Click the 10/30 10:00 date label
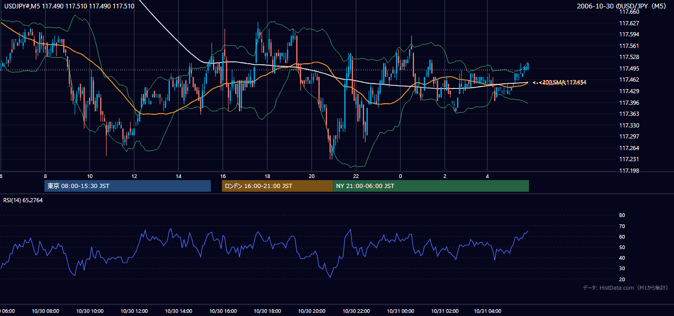 [90, 311]
